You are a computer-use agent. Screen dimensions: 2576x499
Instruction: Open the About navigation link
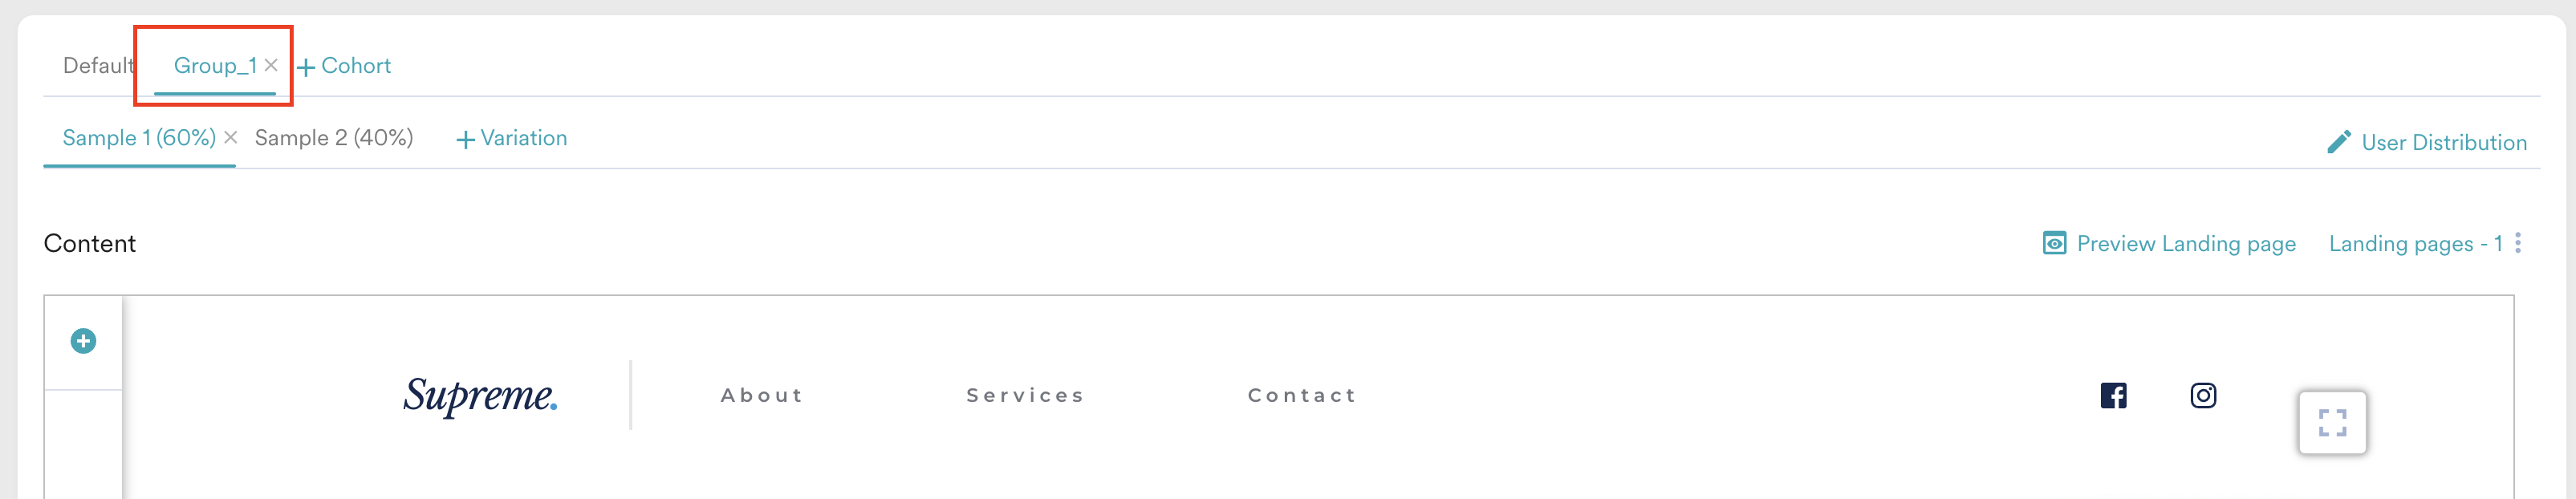click(761, 395)
